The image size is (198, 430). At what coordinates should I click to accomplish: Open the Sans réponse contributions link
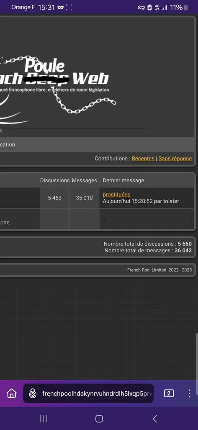click(175, 158)
